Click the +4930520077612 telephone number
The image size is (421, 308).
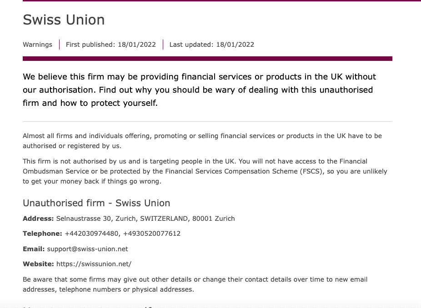point(152,233)
